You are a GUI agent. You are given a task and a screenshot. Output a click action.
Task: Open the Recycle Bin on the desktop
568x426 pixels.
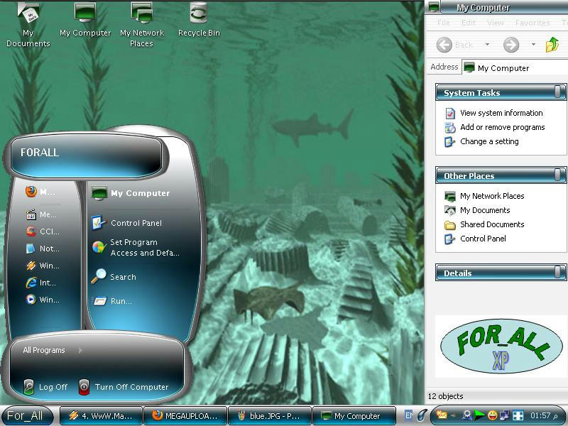[x=199, y=20]
